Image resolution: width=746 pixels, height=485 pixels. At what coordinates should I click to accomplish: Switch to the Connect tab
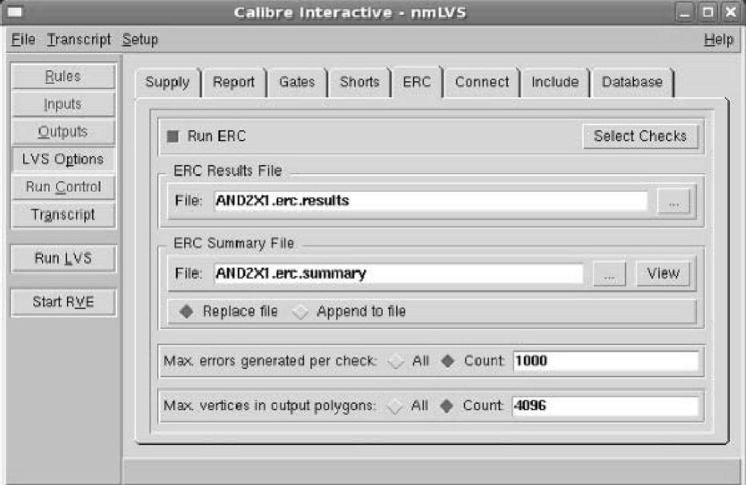pos(482,82)
